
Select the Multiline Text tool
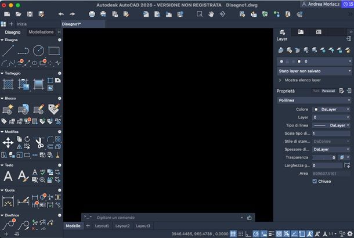click(x=8, y=176)
